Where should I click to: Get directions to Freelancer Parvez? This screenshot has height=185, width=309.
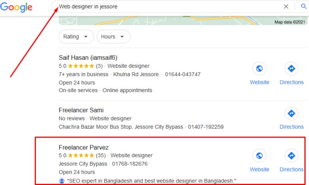coord(291,156)
